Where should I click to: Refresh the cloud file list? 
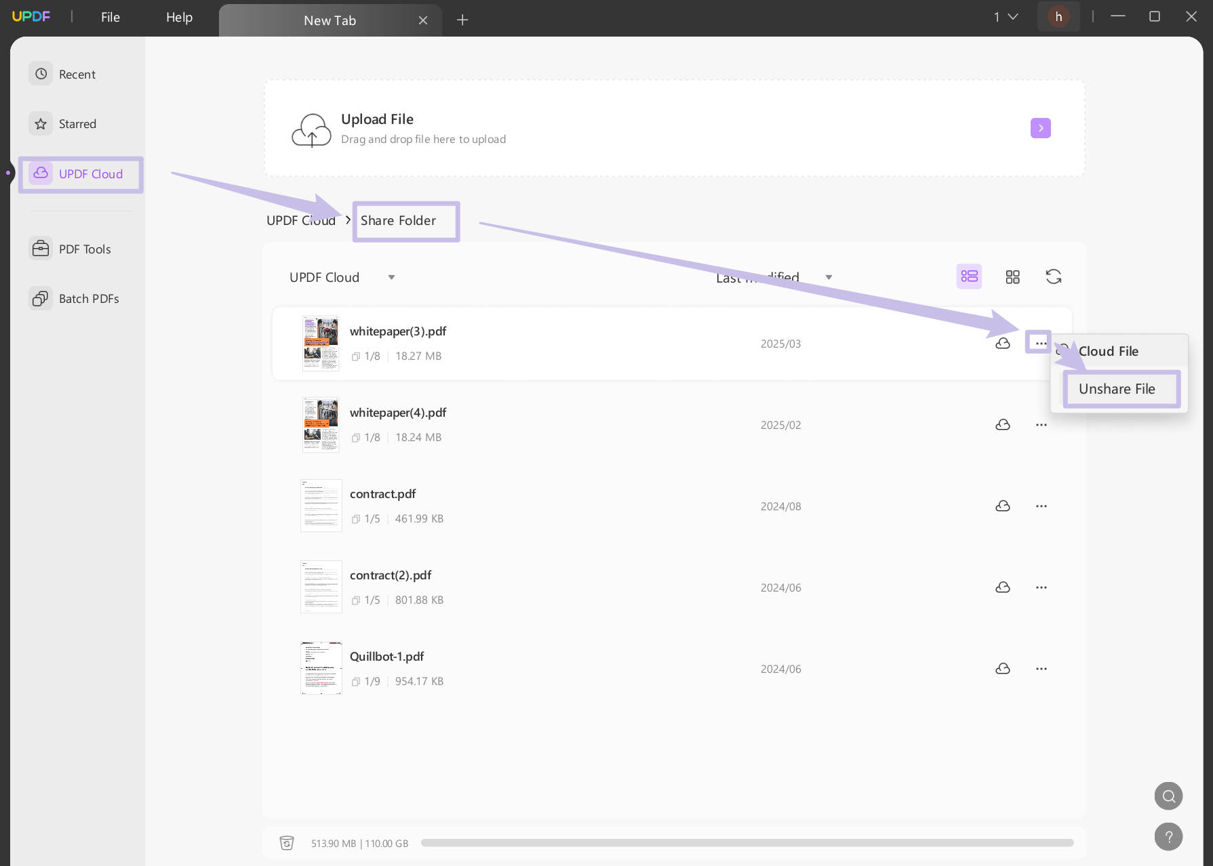1053,276
